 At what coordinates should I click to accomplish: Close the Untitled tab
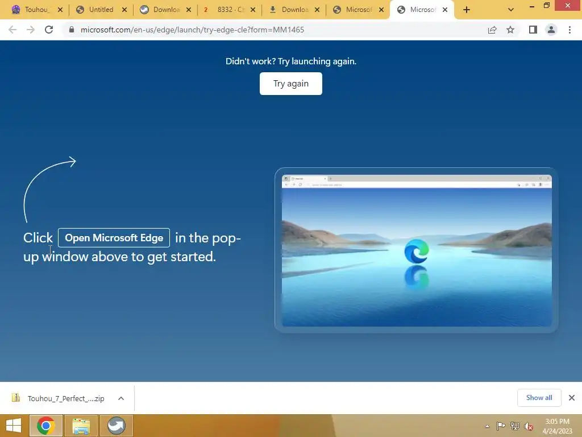pyautogui.click(x=124, y=10)
